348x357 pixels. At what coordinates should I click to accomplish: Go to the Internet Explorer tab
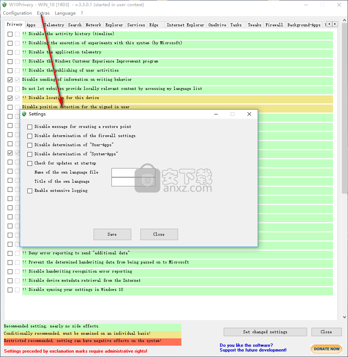(185, 25)
